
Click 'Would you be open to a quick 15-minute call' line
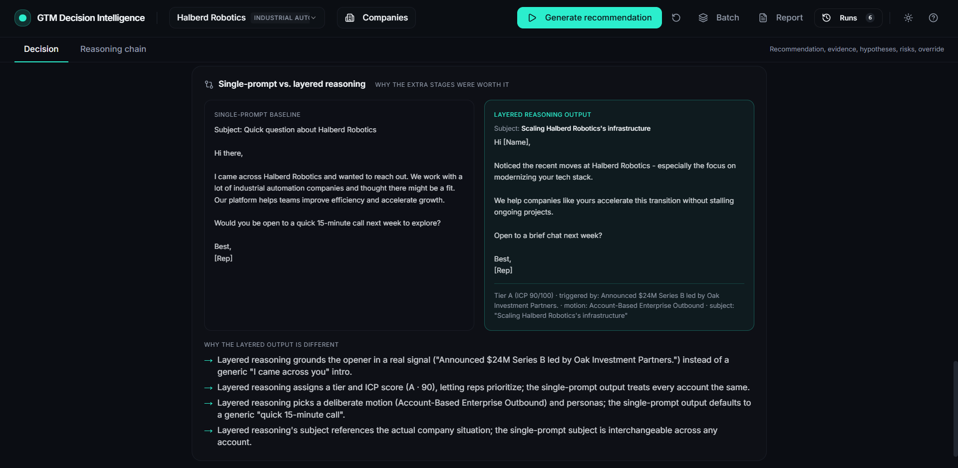point(327,223)
